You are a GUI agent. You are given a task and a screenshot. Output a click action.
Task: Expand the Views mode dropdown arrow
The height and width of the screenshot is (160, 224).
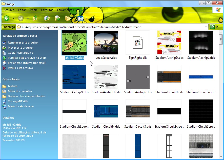86,18
